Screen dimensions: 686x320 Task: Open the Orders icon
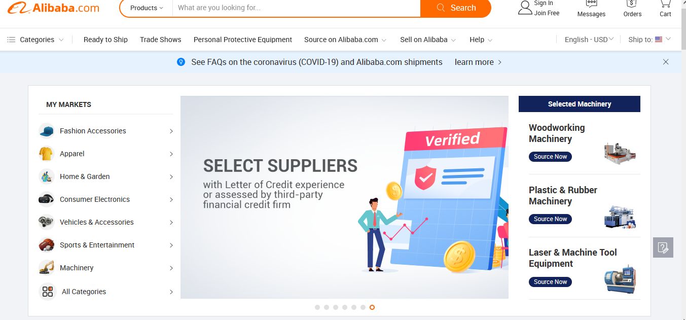[632, 4]
